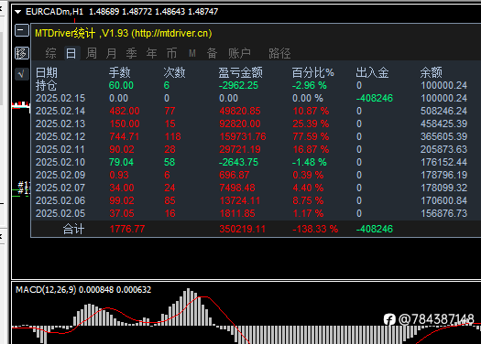Click the 出入金 column header
481x344 pixels.
pos(372,73)
